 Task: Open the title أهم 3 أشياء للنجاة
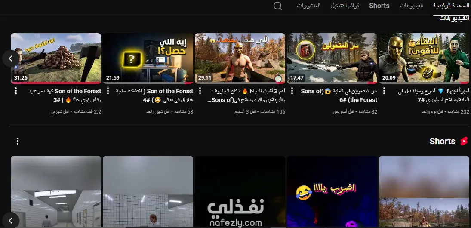tap(246, 96)
